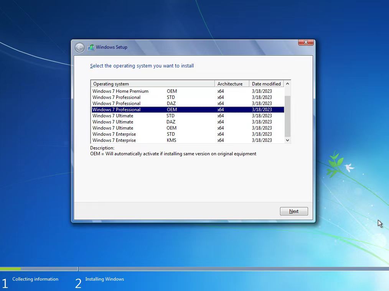This screenshot has height=291, width=389.
Task: Sort by Operating system column header
Action: 153,84
